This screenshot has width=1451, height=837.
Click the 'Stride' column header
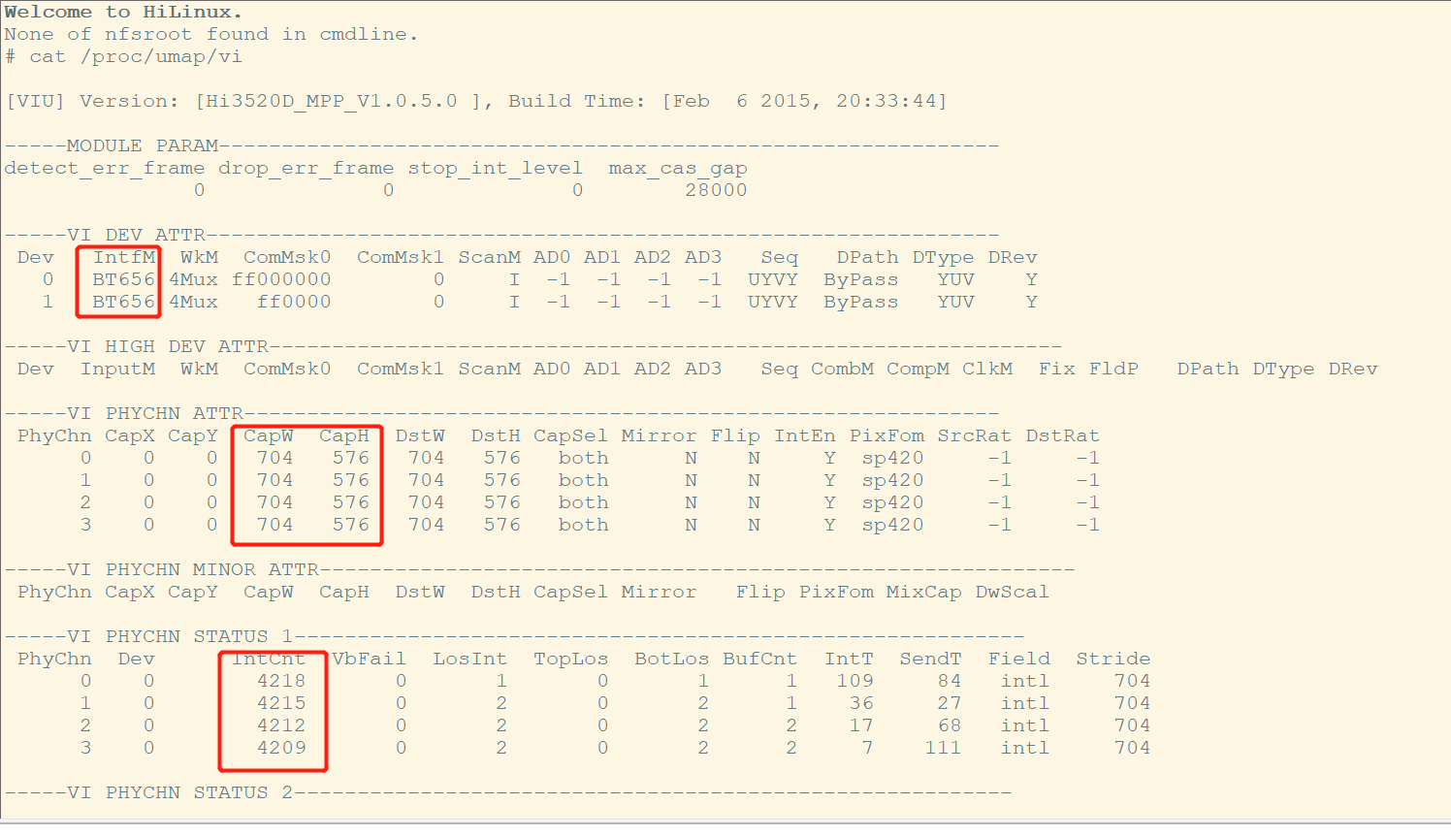pyautogui.click(x=1113, y=659)
